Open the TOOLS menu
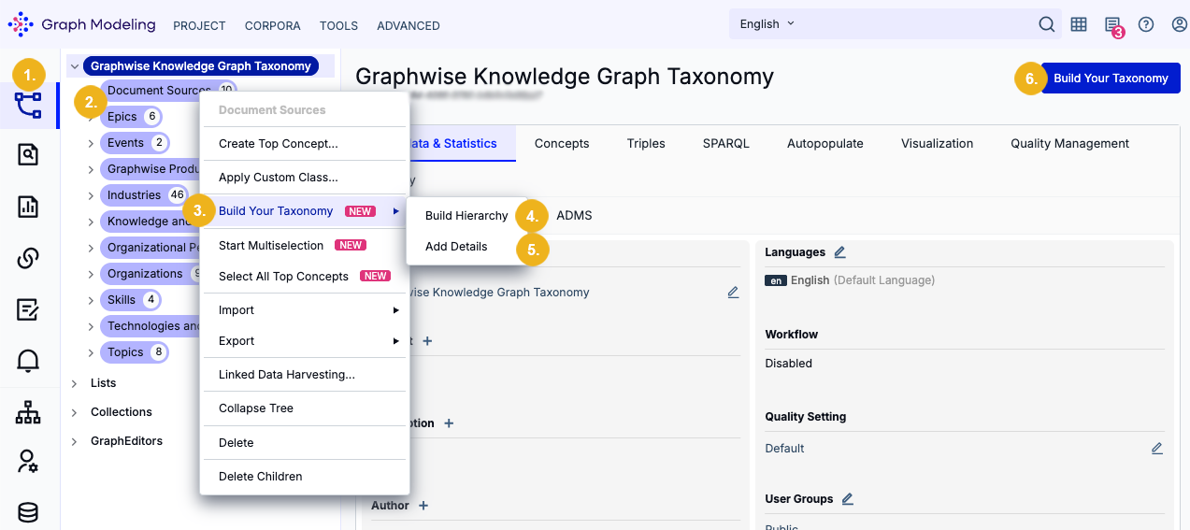The height and width of the screenshot is (530, 1190). pyautogui.click(x=339, y=26)
